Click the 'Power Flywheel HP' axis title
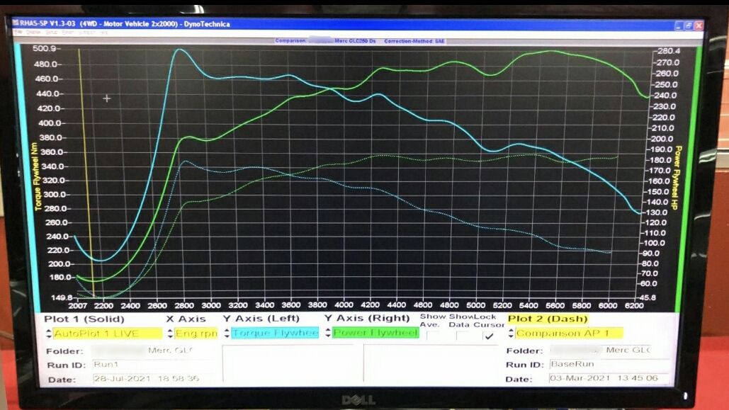 (x=677, y=178)
